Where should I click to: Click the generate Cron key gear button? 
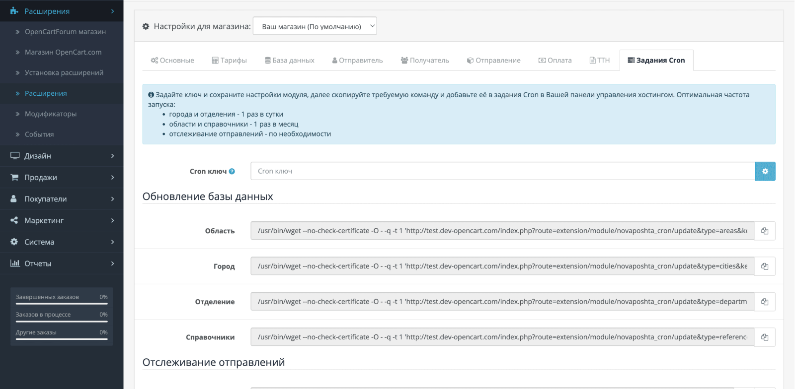pos(765,171)
